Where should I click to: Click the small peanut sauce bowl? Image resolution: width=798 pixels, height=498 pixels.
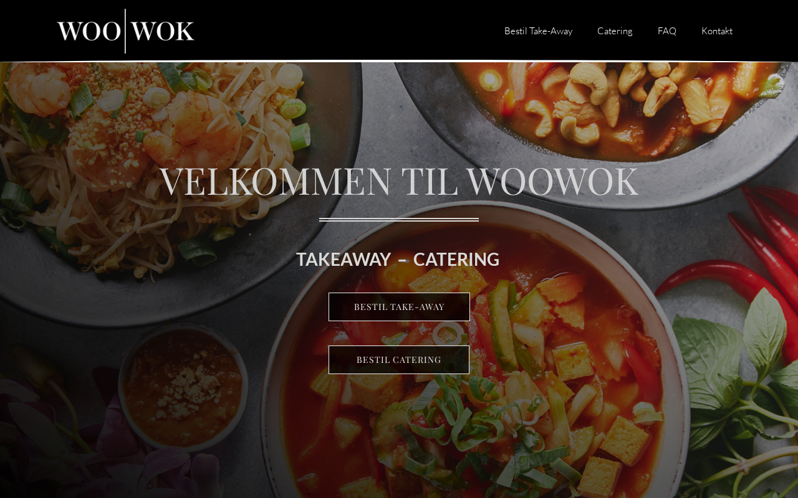[183, 386]
